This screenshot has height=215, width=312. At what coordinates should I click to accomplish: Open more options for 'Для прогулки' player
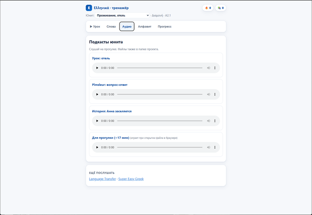[x=215, y=147]
